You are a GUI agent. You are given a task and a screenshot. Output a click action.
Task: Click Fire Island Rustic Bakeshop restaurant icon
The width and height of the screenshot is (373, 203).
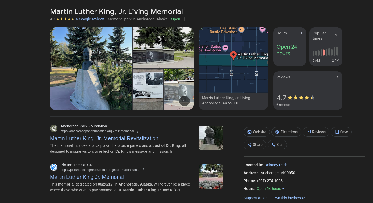coord(241,29)
